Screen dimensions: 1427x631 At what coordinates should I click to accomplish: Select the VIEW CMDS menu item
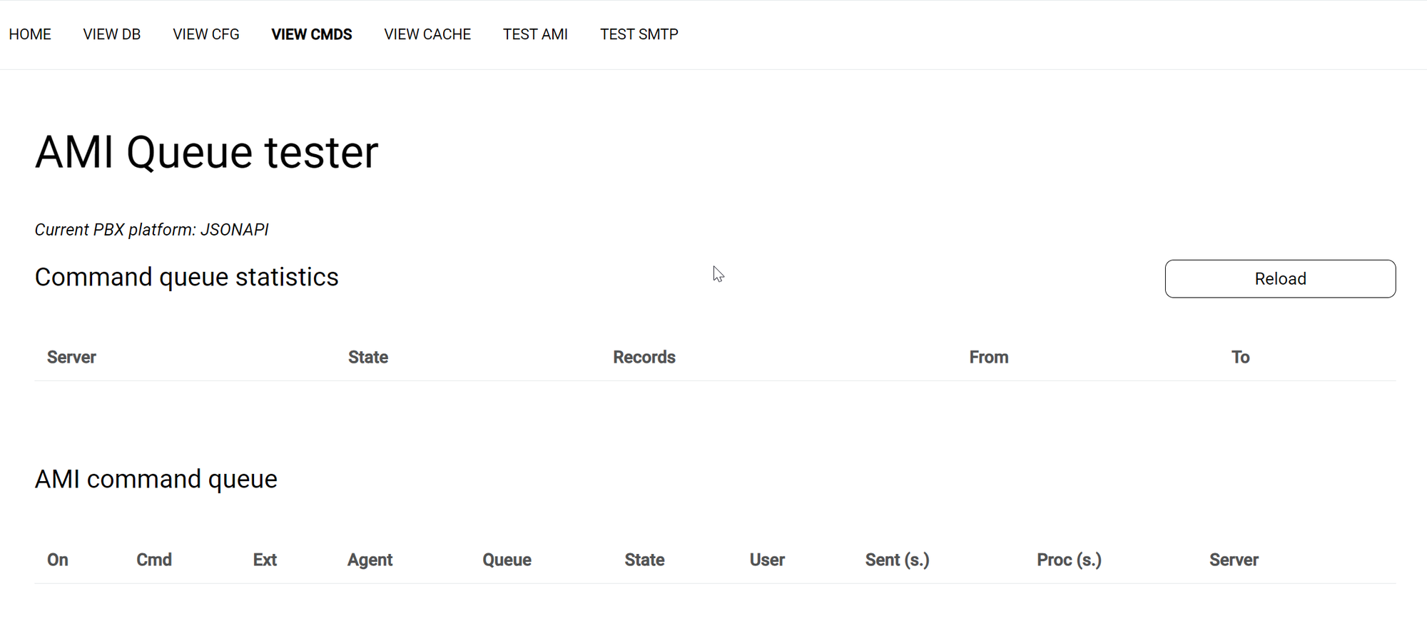click(x=311, y=34)
